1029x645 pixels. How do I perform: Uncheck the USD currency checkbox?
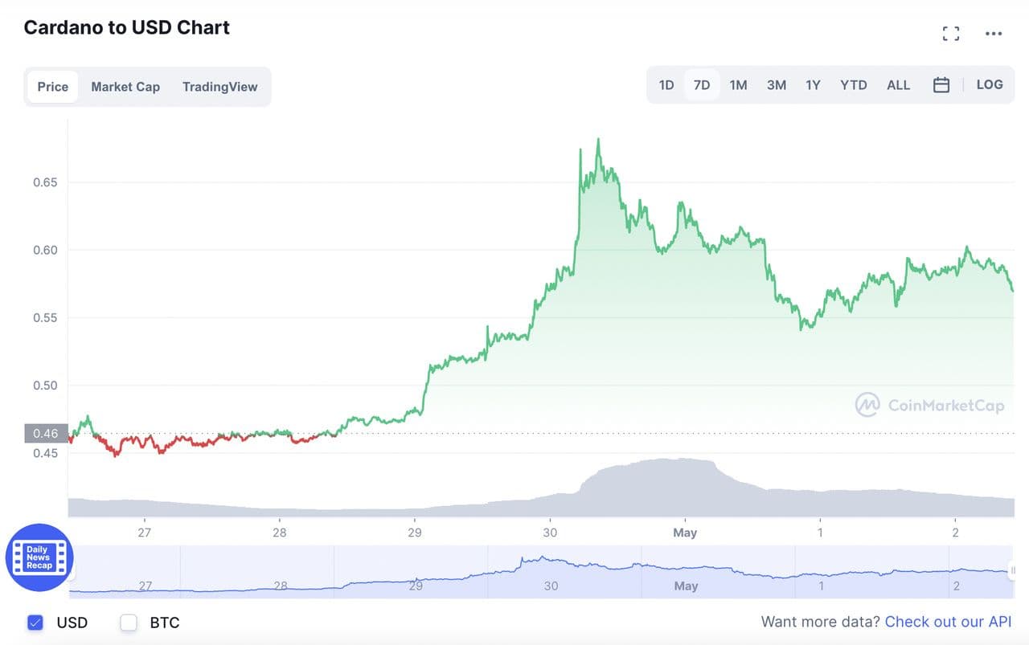(35, 623)
